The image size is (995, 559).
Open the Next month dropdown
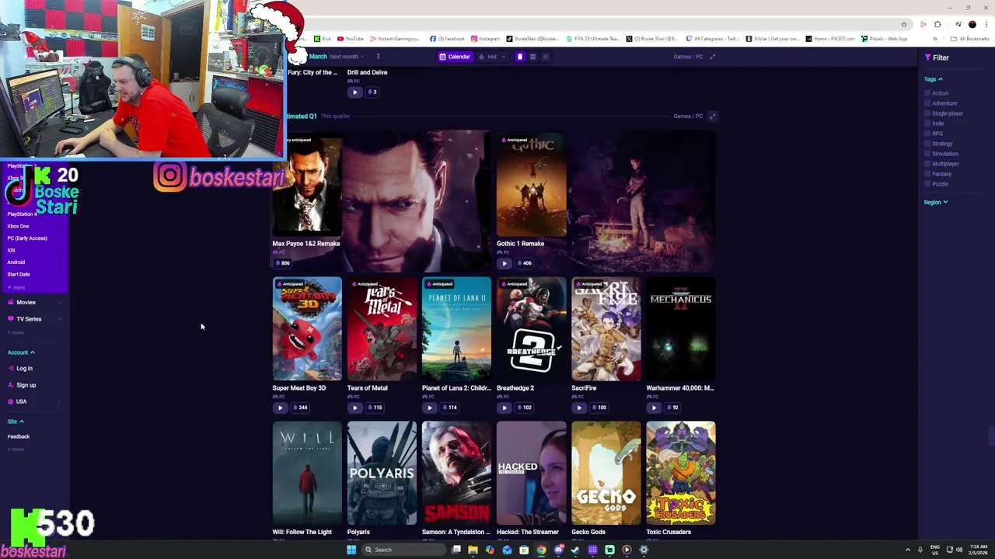(x=347, y=57)
